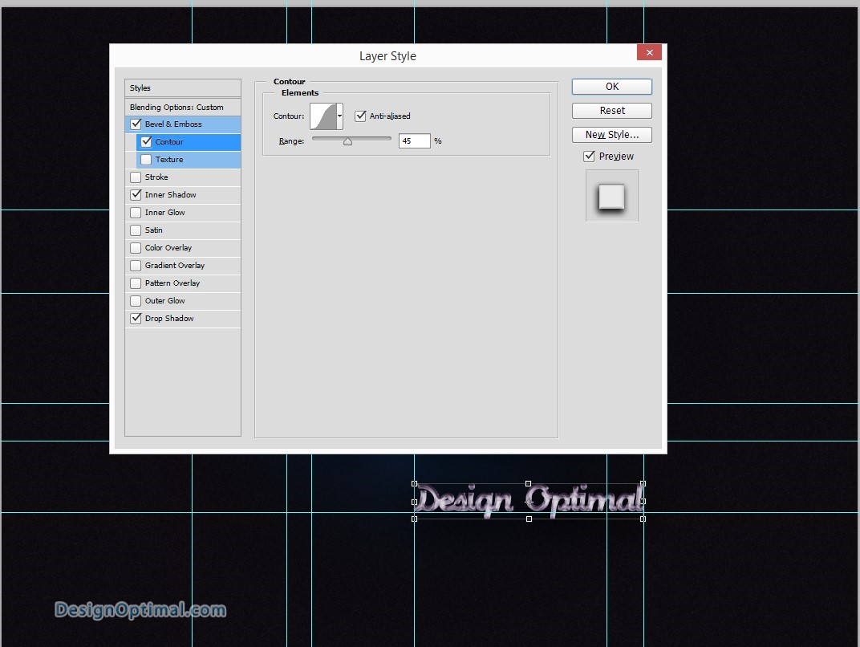This screenshot has width=860, height=647.
Task: Select the Stroke label
Action: click(156, 177)
